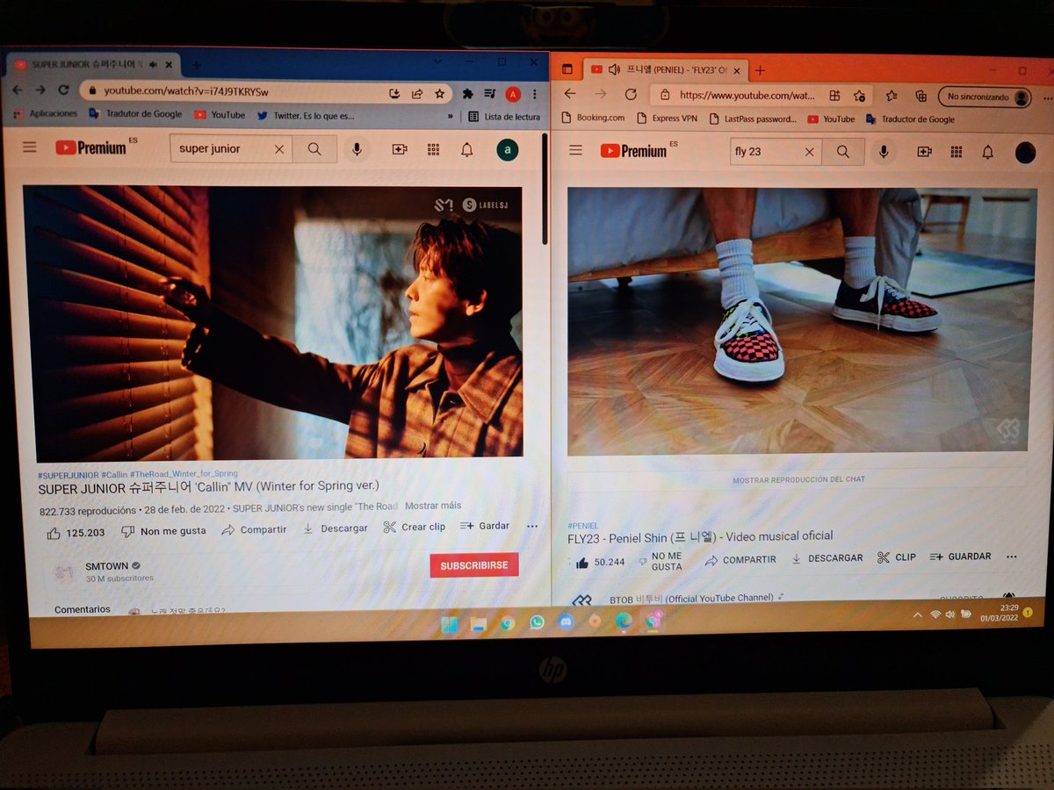Click Compartir under Callin video
This screenshot has height=790, width=1054.
(254, 529)
